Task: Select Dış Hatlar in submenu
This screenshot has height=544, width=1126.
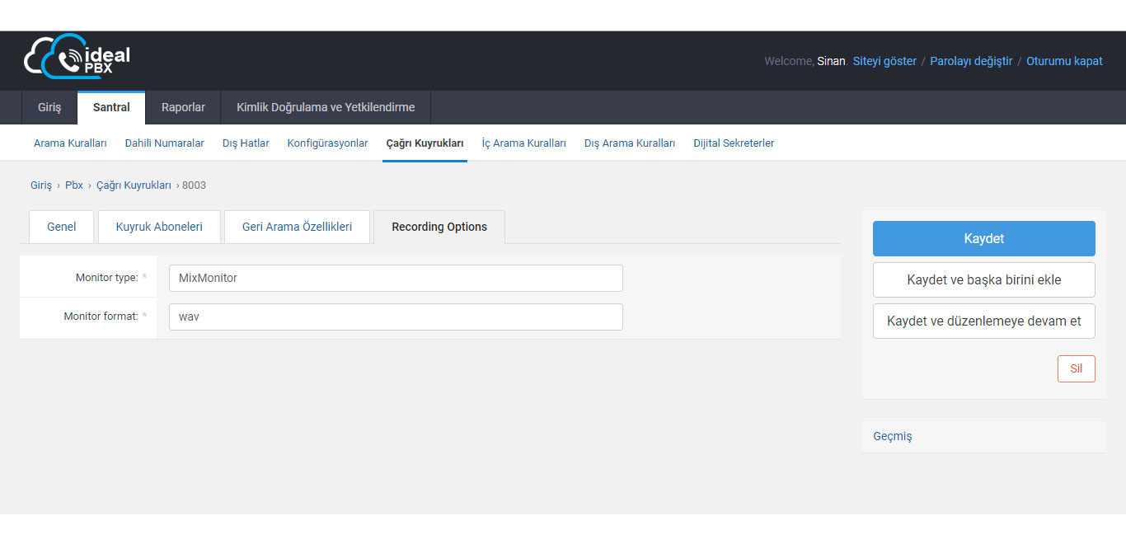Action: [x=246, y=143]
